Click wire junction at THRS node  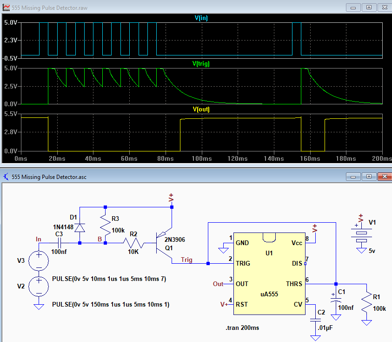[x=336, y=284]
